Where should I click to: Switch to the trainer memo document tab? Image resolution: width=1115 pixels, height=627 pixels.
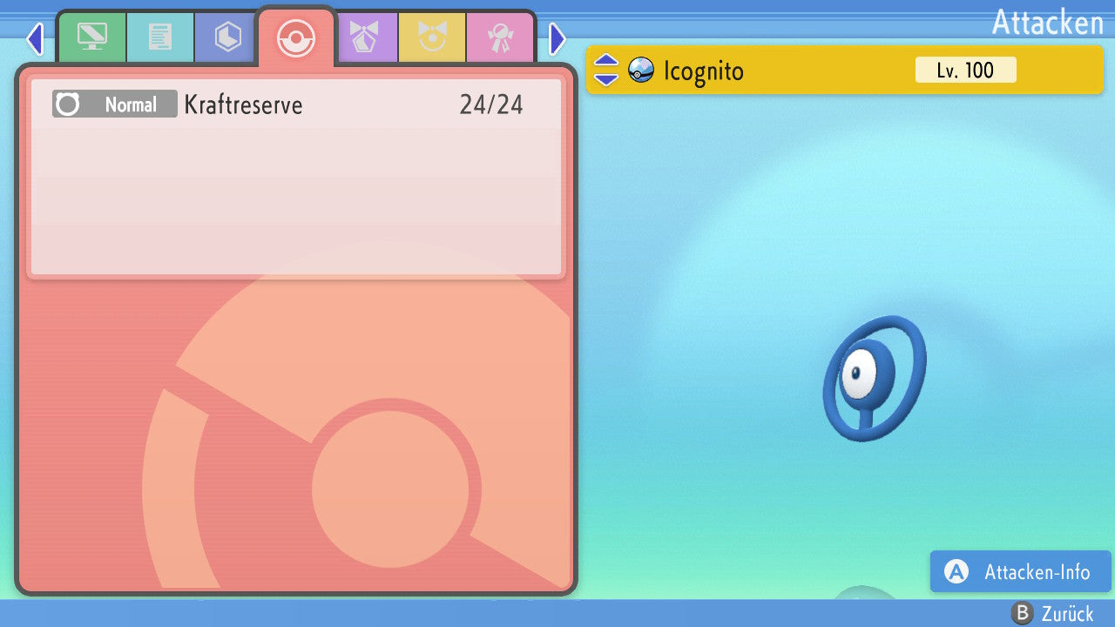(159, 37)
